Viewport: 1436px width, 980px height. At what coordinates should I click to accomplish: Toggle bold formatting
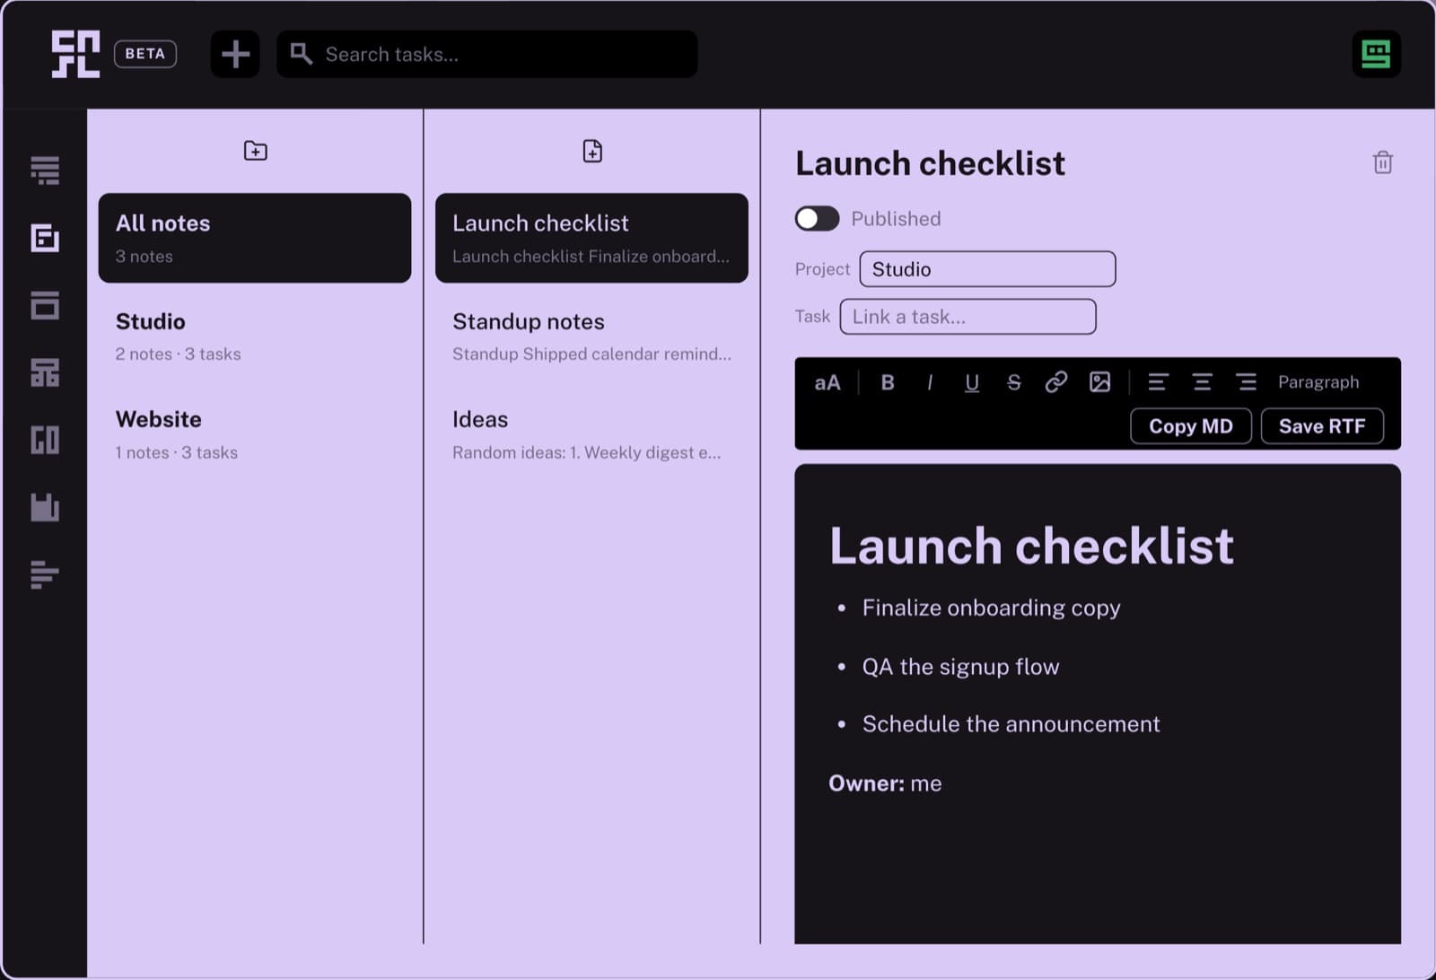(887, 382)
